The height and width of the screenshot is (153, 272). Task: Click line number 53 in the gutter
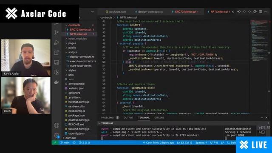[104, 62]
